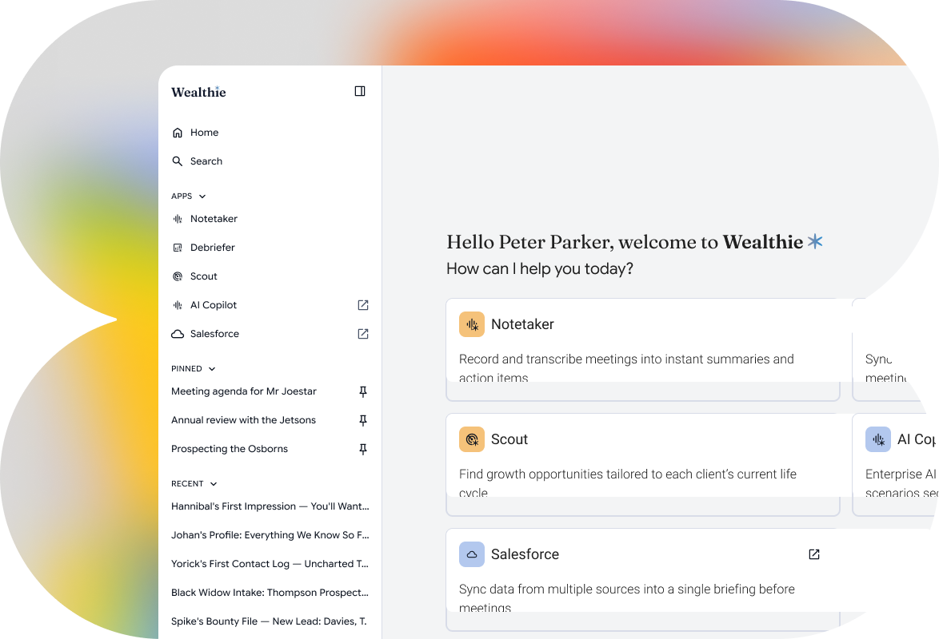Collapse the APPS section chevron

point(202,196)
